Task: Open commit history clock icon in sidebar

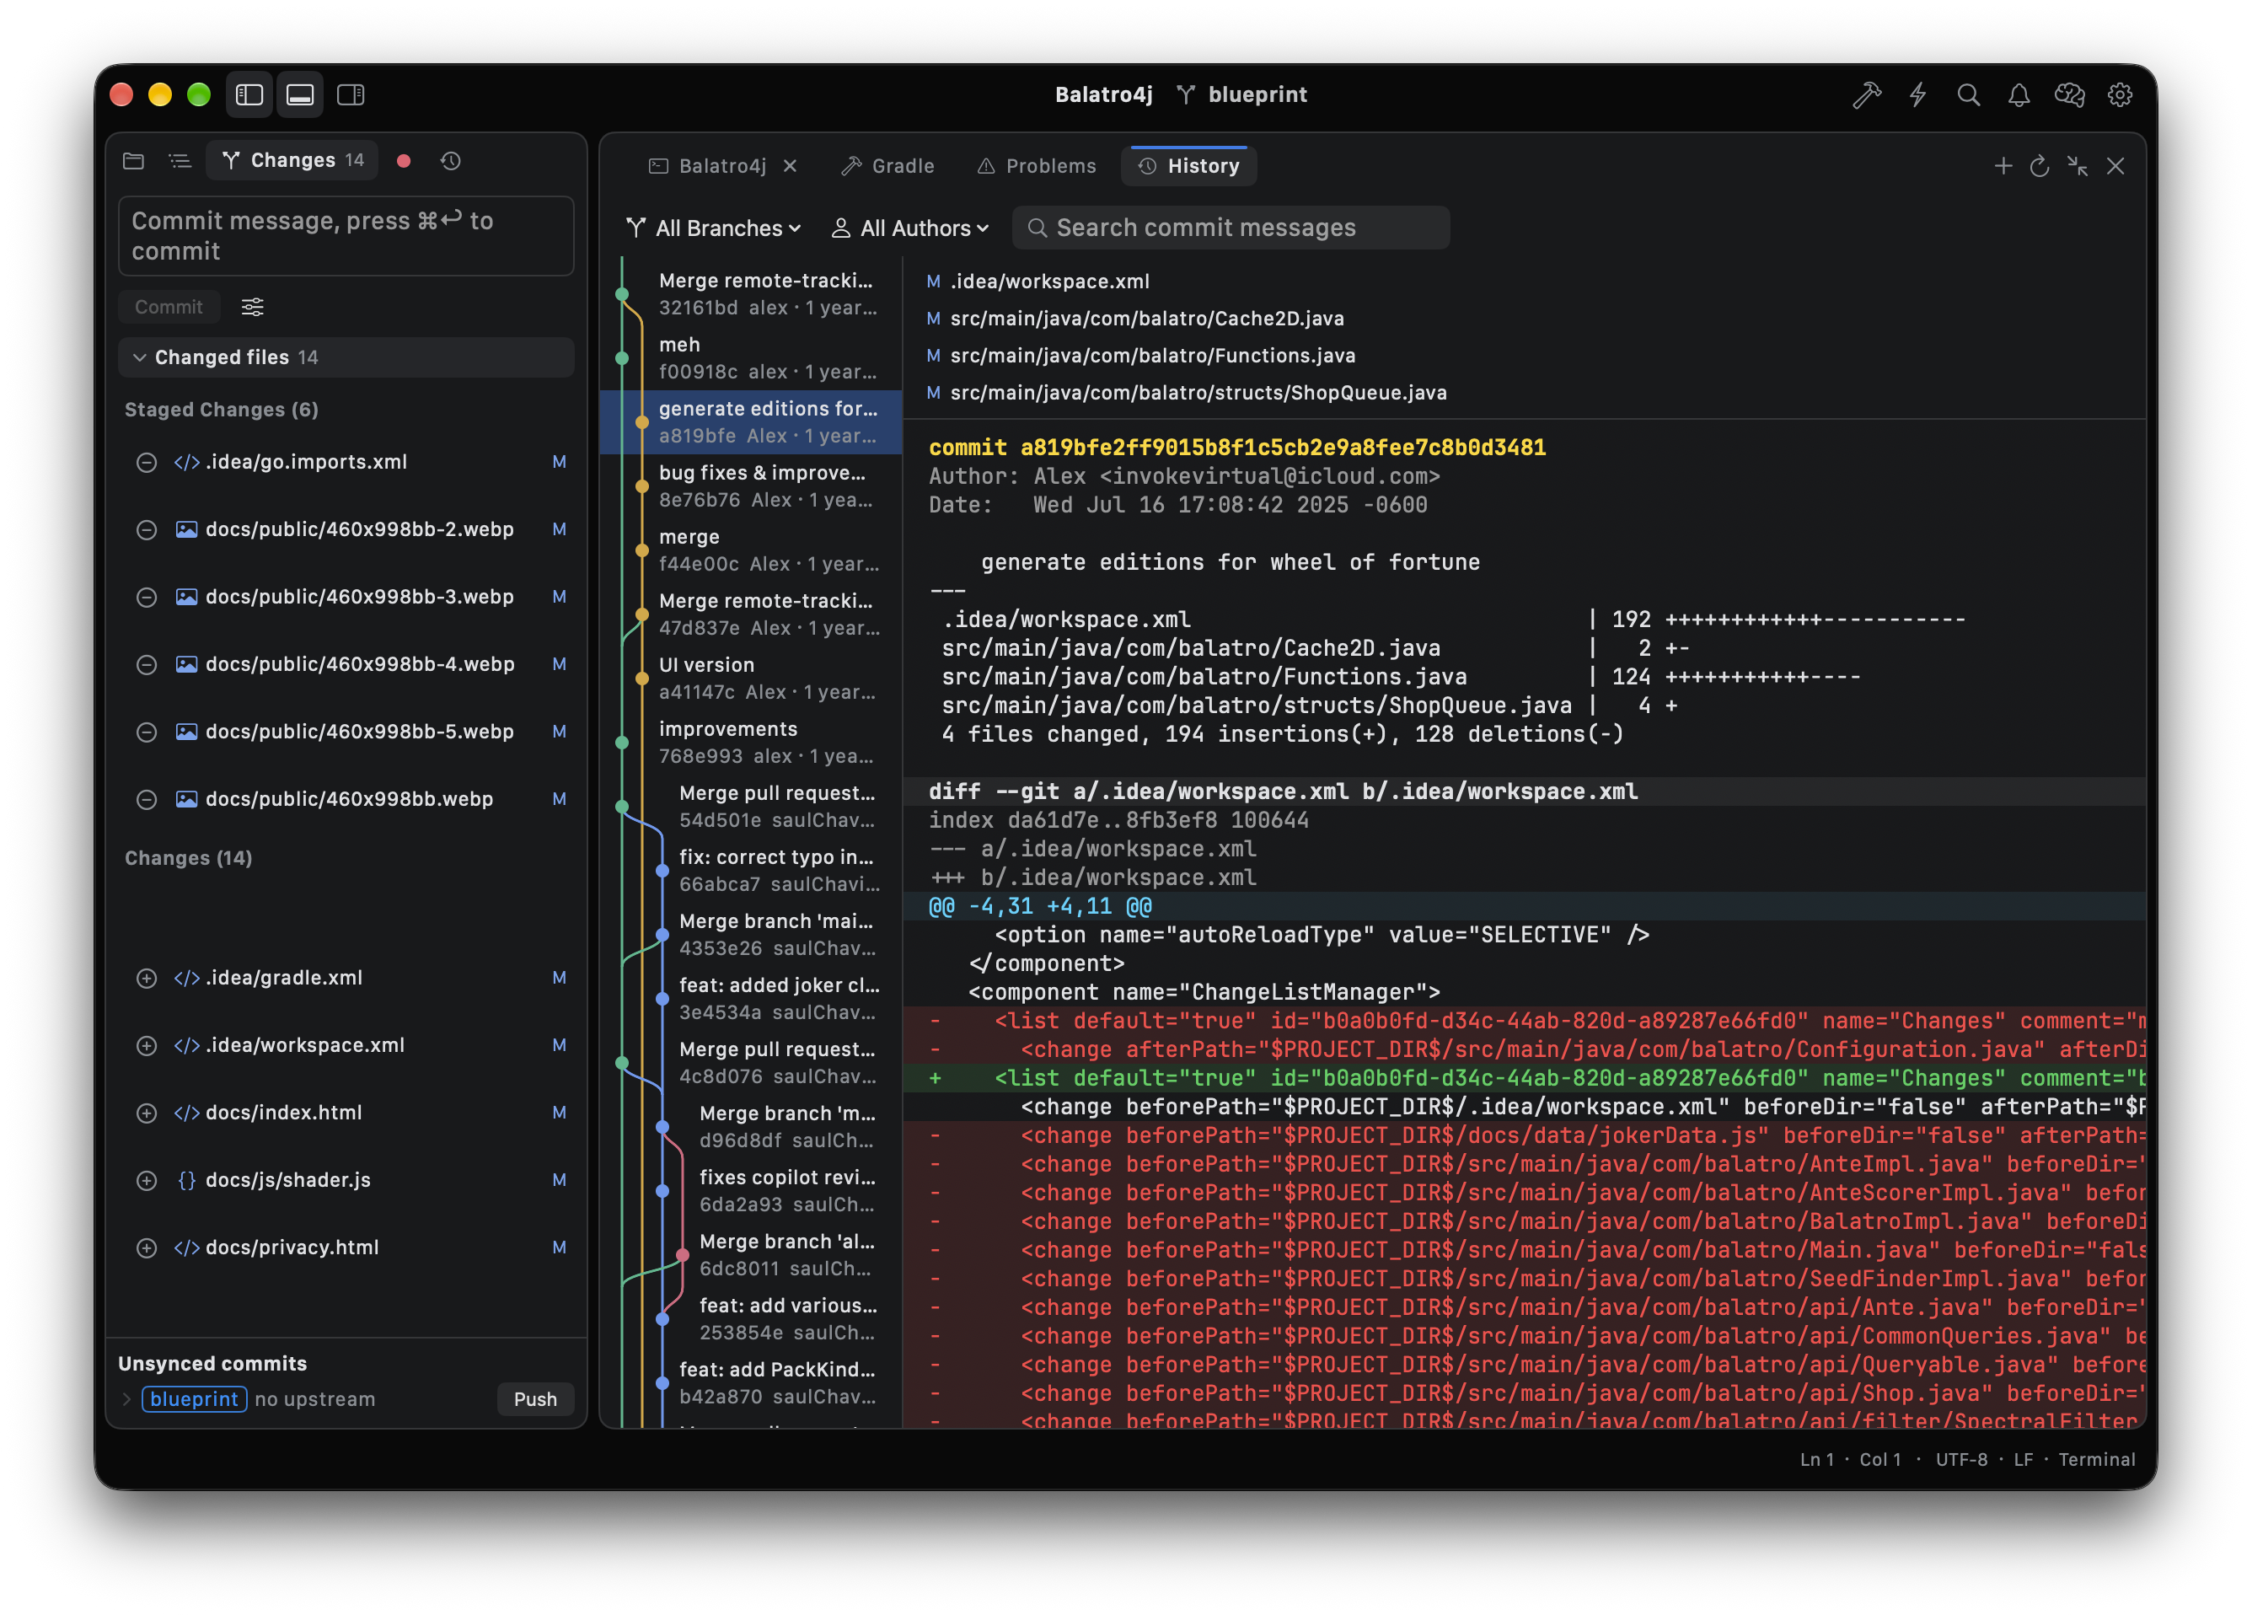Action: pyautogui.click(x=451, y=160)
